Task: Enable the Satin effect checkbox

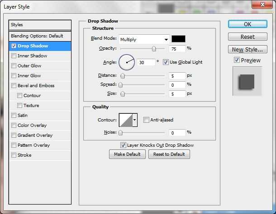Action: 14,116
